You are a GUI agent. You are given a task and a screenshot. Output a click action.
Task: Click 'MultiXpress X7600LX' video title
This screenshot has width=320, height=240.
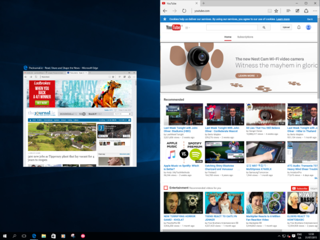click(x=259, y=168)
